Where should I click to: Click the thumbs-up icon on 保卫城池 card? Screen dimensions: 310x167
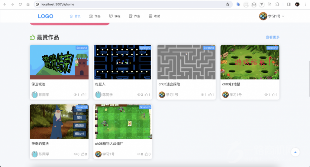click(x=83, y=95)
